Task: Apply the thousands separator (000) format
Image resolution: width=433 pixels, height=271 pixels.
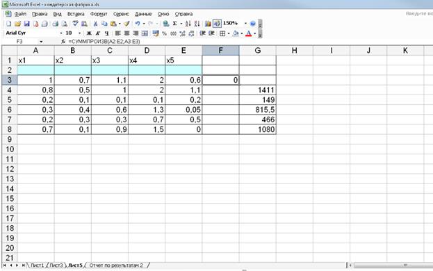Action: pyautogui.click(x=173, y=33)
